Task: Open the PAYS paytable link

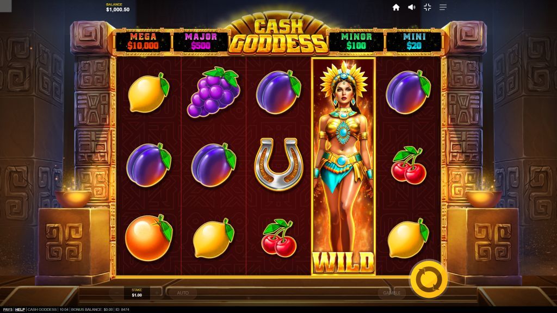Action: 8,309
